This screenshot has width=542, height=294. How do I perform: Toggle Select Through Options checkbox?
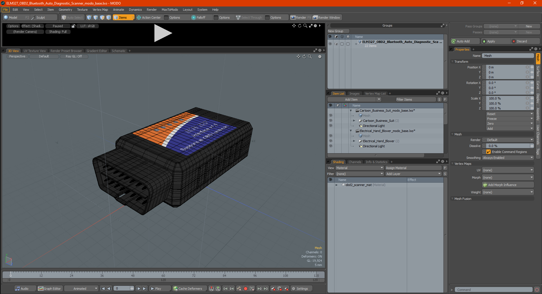(268, 18)
